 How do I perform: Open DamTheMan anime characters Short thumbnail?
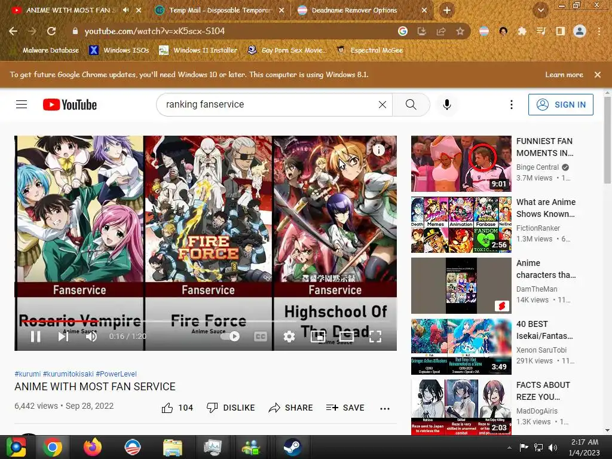461,286
